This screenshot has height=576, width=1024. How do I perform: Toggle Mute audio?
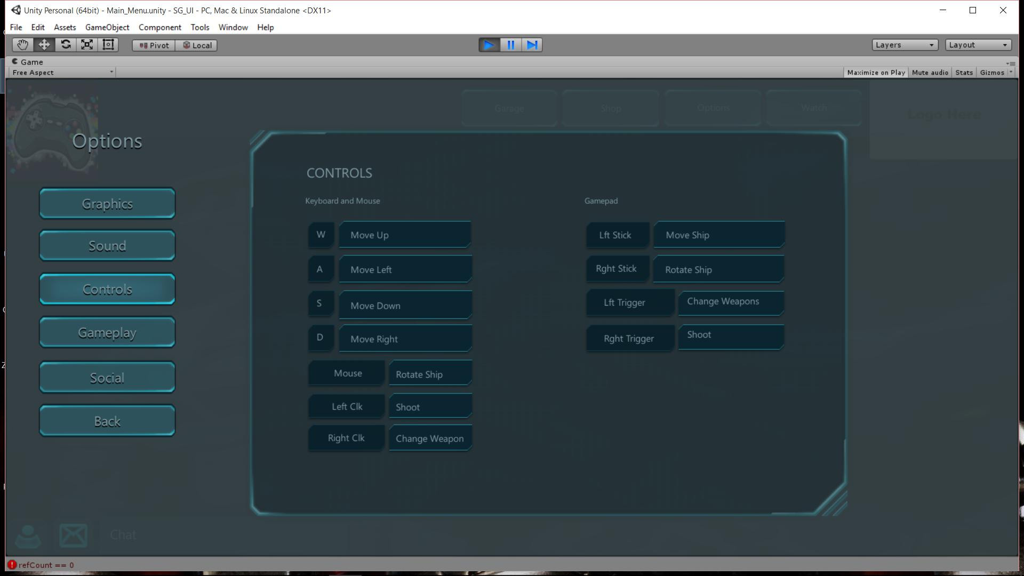pos(930,73)
